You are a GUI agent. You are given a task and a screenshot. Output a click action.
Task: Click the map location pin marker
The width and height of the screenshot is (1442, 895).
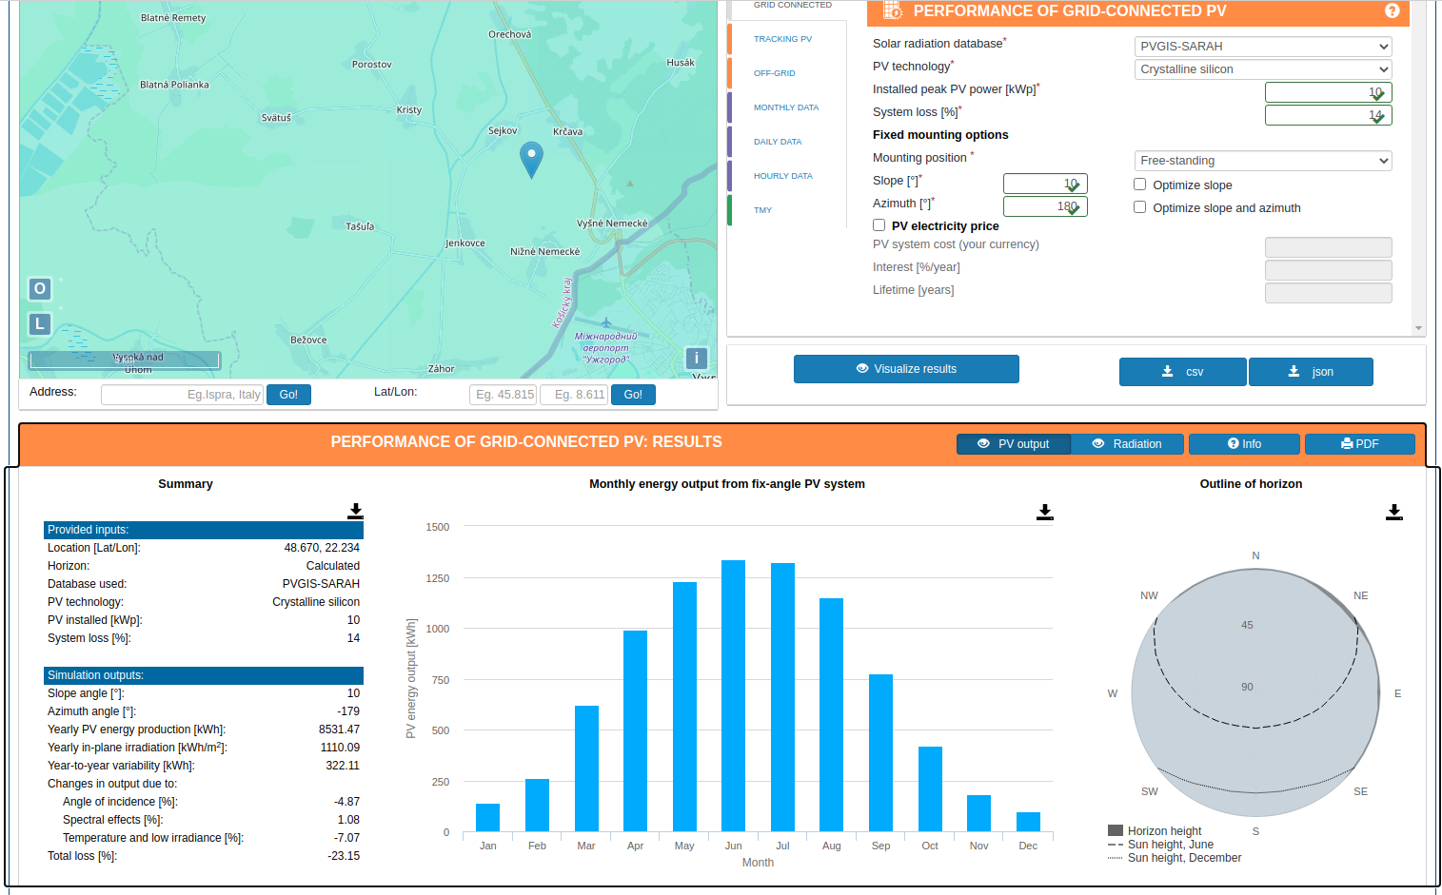[x=531, y=158]
